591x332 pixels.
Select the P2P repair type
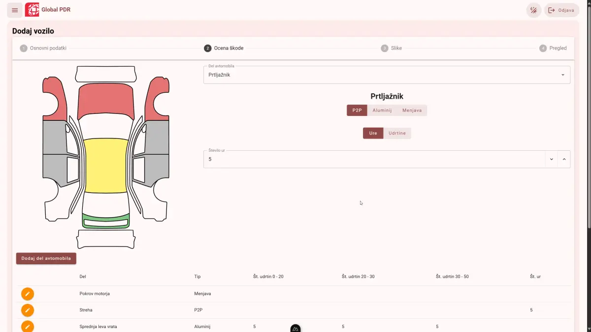tap(357, 111)
